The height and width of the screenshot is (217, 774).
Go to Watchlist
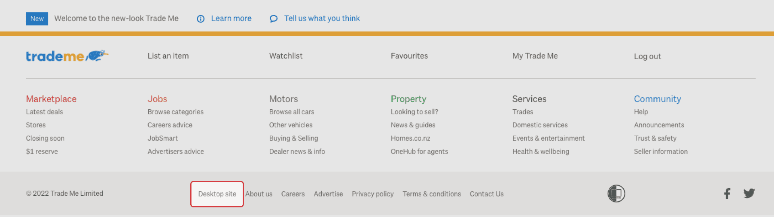coord(286,56)
